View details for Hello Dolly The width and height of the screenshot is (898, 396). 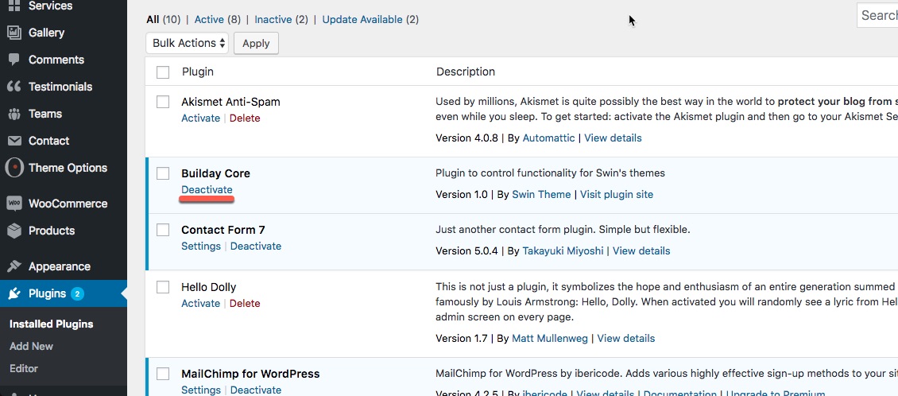pos(626,338)
